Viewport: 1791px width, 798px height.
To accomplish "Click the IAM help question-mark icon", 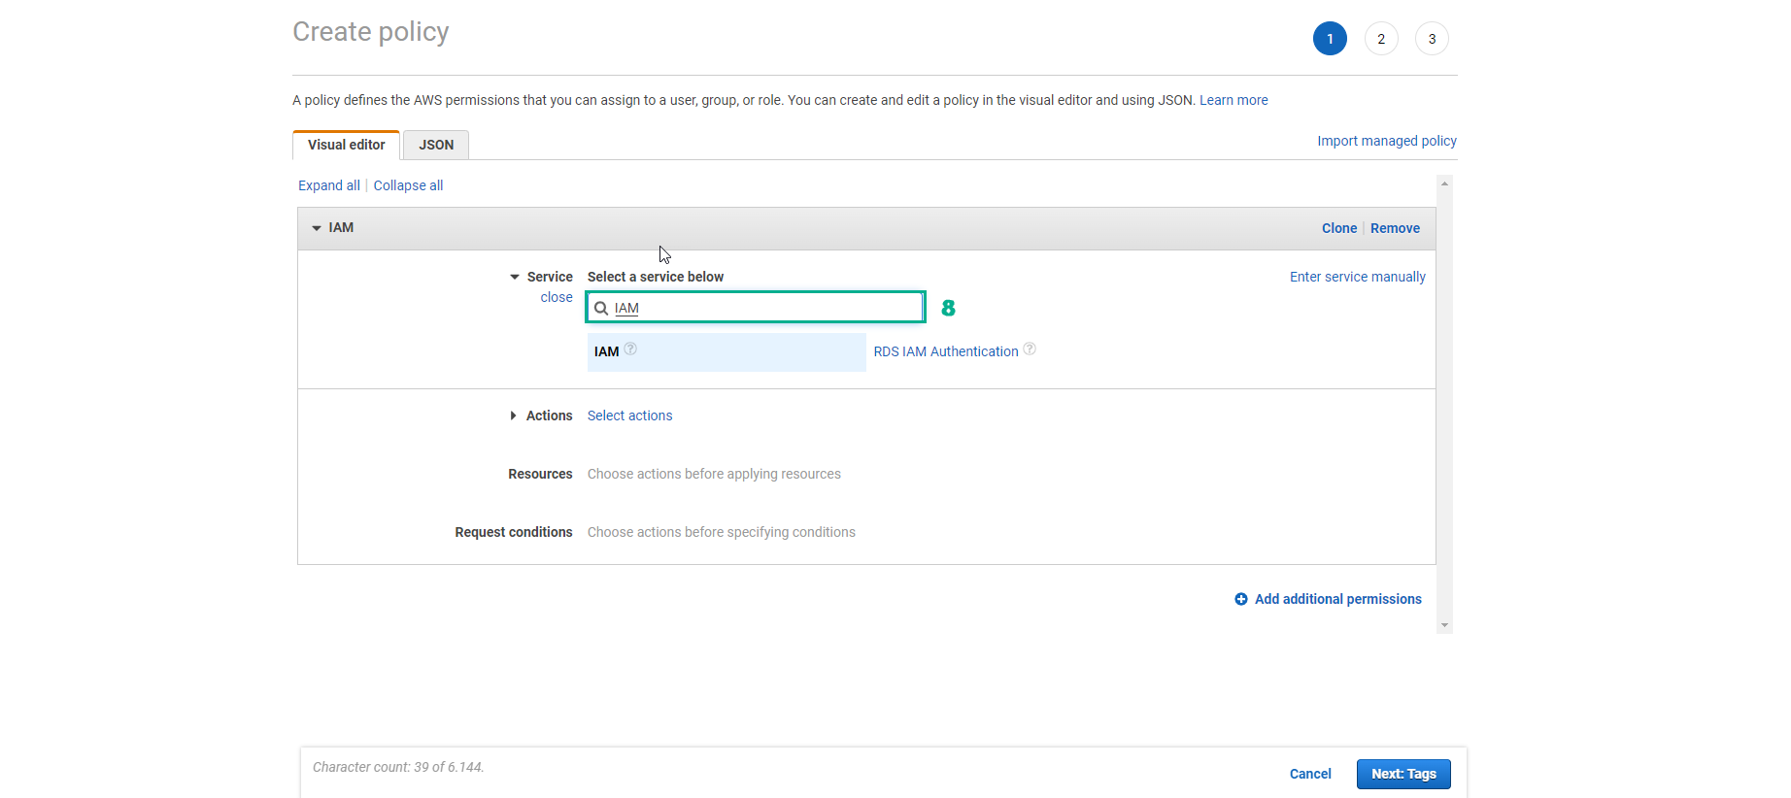I will tap(630, 349).
